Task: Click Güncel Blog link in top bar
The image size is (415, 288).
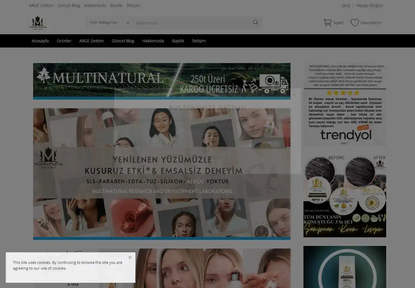Action: coord(69,5)
